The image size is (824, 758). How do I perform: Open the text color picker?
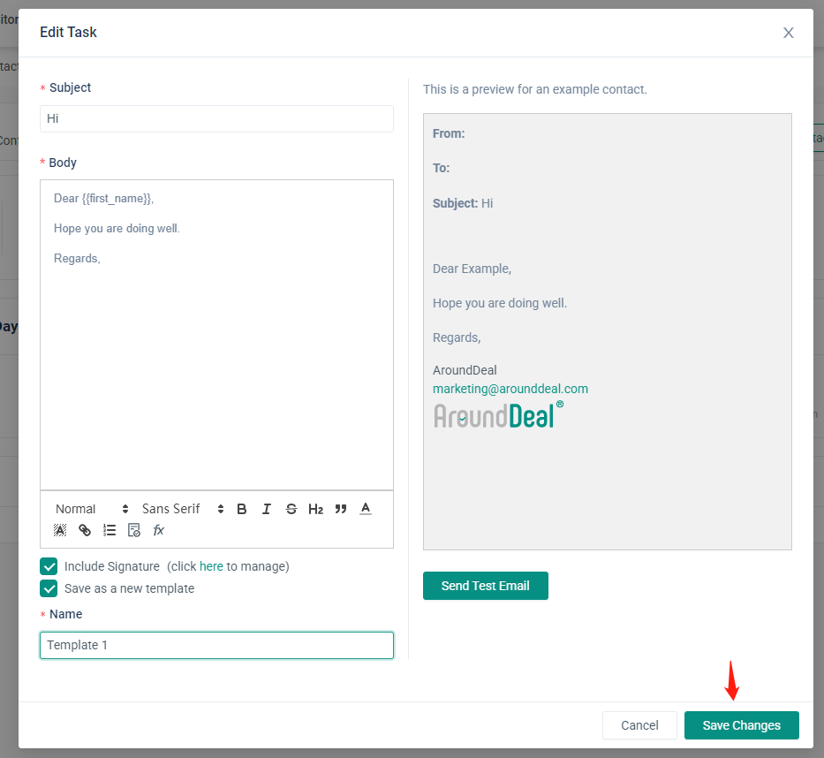coord(366,509)
